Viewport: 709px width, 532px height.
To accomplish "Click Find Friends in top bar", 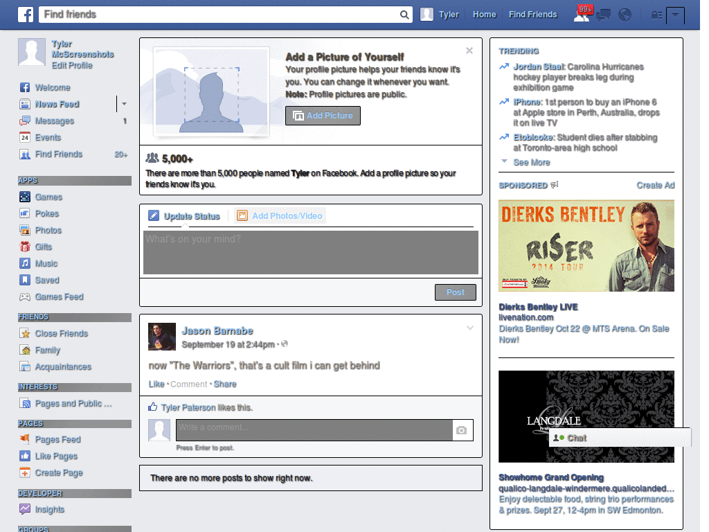I will coord(532,15).
